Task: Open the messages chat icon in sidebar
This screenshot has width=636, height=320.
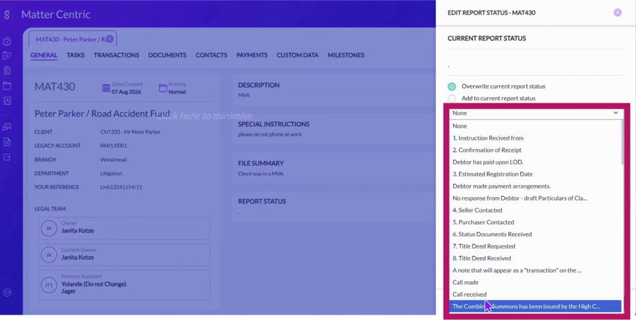Action: [7, 127]
